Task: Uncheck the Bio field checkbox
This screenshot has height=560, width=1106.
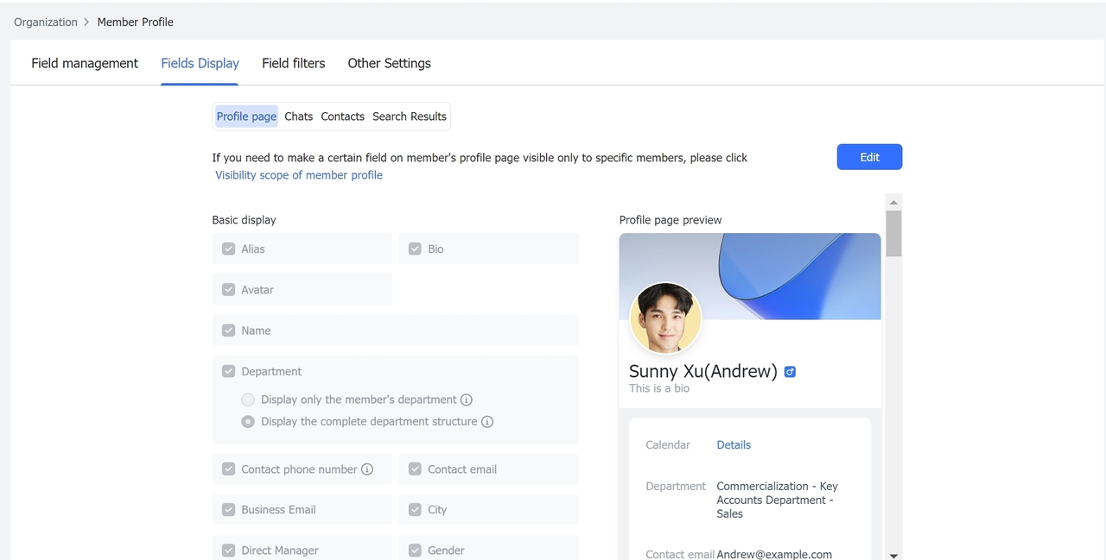Action: 415,249
